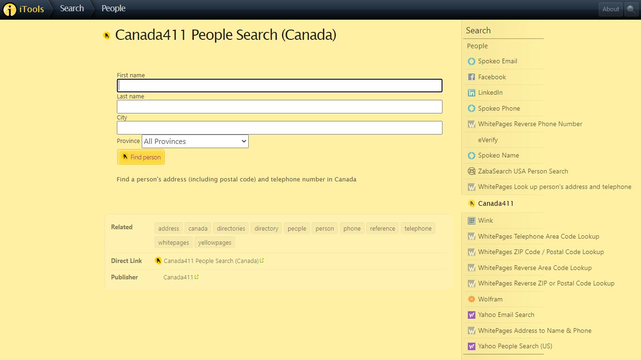Click the Spokeo Phone icon
The image size is (641, 360).
point(472,108)
